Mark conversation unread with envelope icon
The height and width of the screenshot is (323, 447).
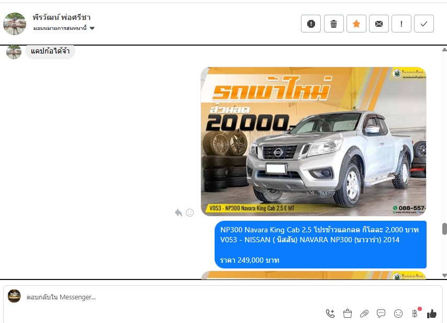[379, 24]
